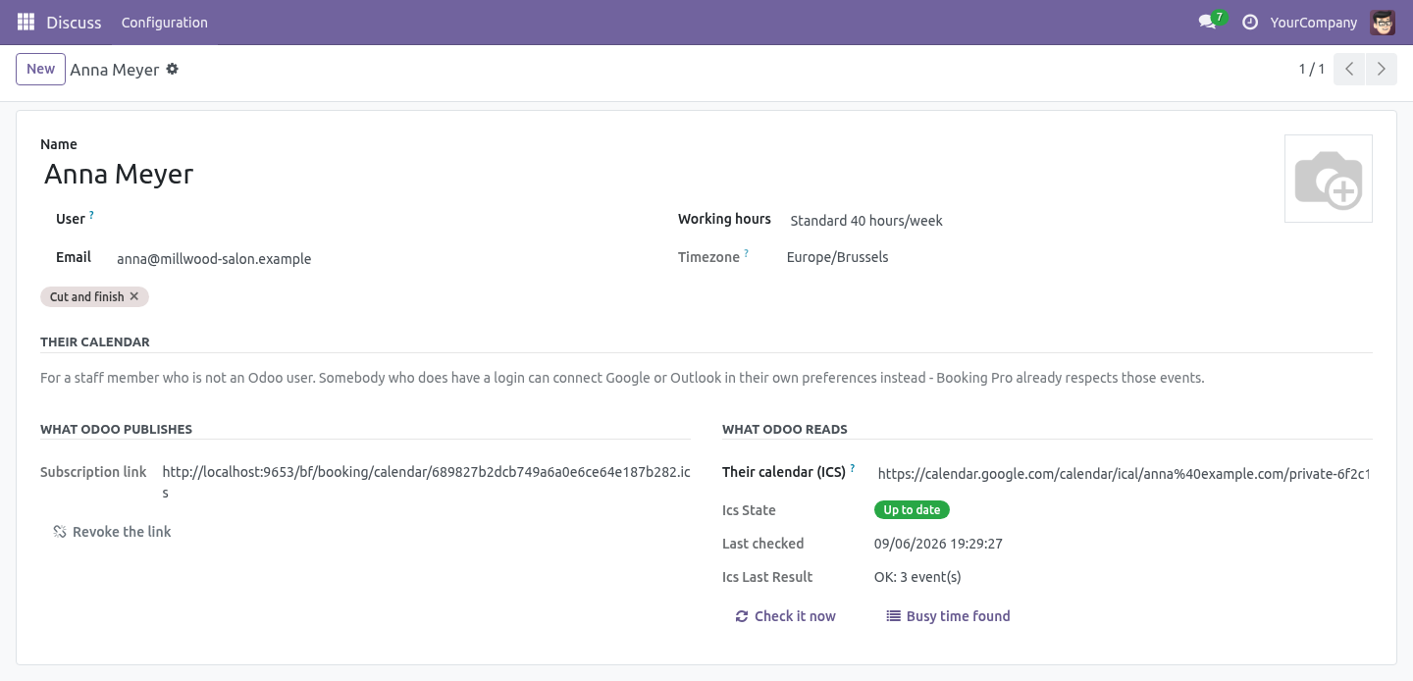This screenshot has width=1413, height=681.
Task: Open the gear actions menu beside Anna Meyer
Action: (173, 69)
